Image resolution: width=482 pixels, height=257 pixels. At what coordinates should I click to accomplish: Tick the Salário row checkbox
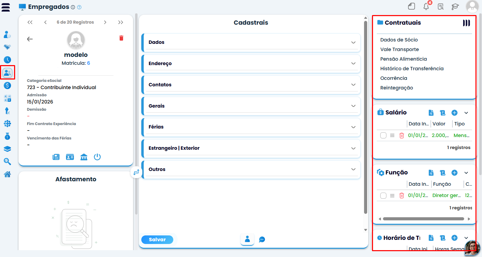(383, 136)
